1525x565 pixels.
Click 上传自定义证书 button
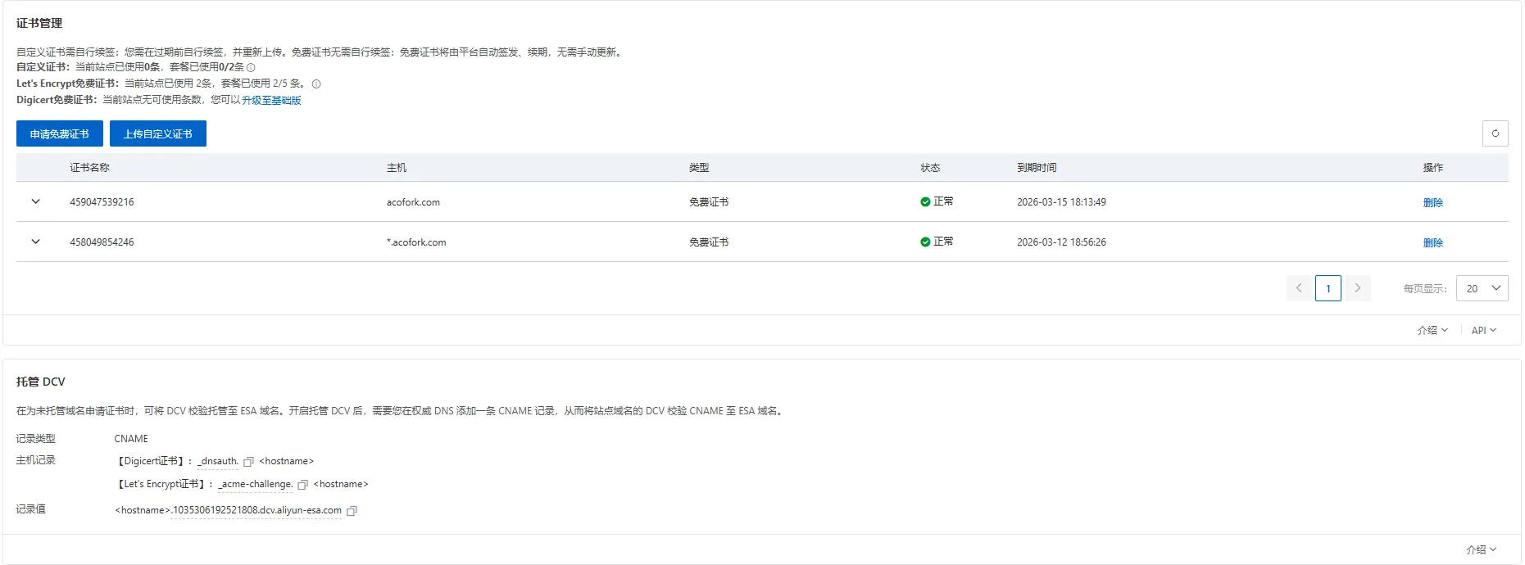[158, 133]
